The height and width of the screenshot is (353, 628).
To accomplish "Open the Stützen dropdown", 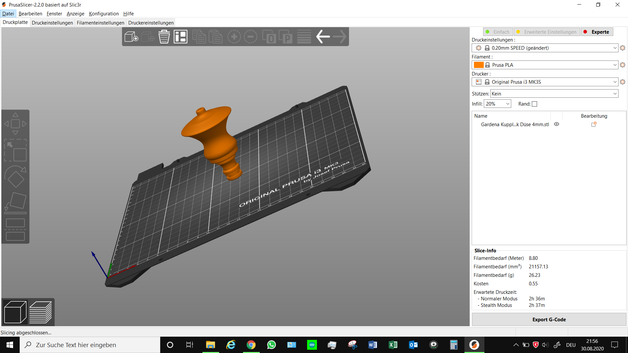I will 554,94.
